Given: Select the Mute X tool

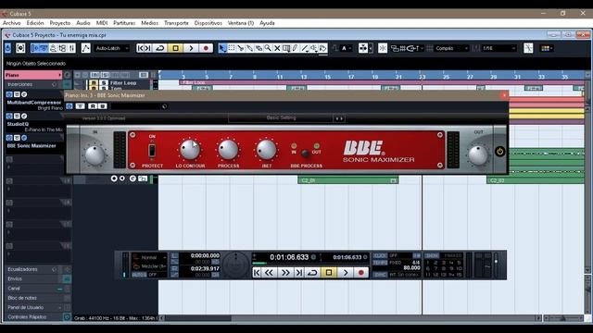Looking at the screenshot, I should pyautogui.click(x=277, y=48).
